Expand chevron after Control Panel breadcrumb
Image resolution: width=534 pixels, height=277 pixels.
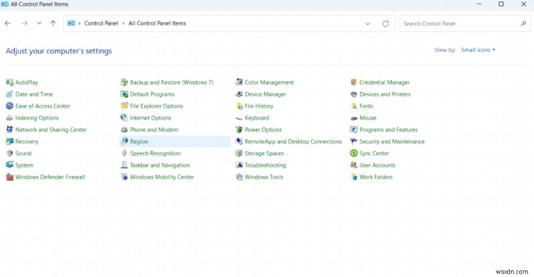tap(123, 23)
